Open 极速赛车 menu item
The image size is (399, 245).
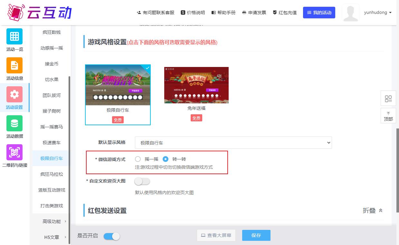[x=52, y=143]
